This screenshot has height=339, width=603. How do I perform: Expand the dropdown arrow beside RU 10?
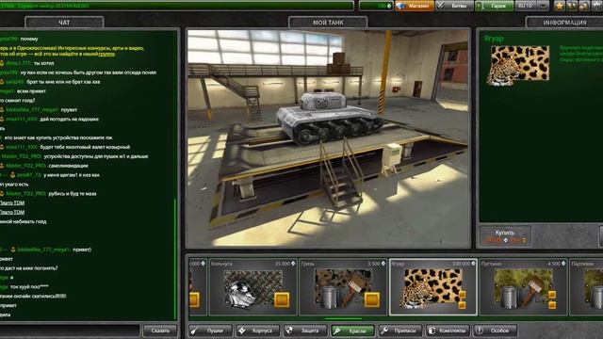(x=543, y=6)
